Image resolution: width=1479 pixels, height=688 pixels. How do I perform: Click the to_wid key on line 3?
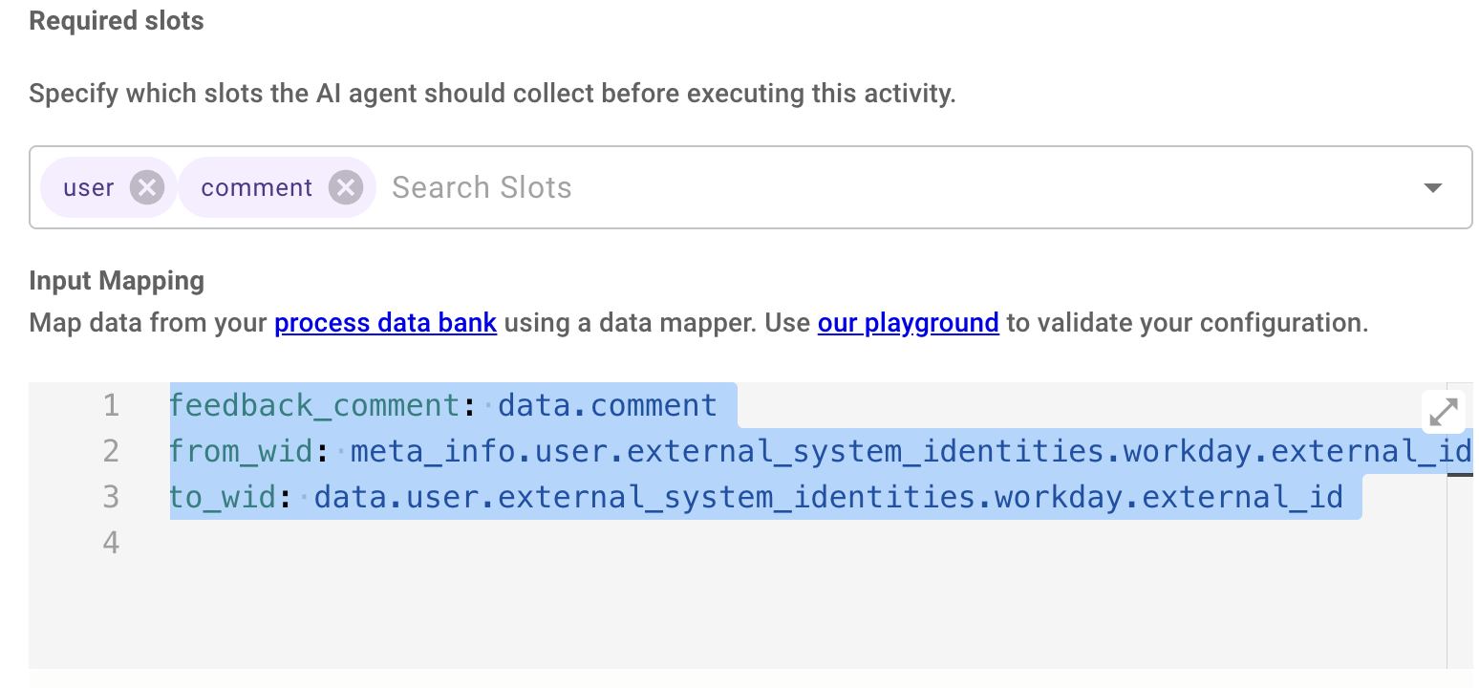tap(225, 497)
